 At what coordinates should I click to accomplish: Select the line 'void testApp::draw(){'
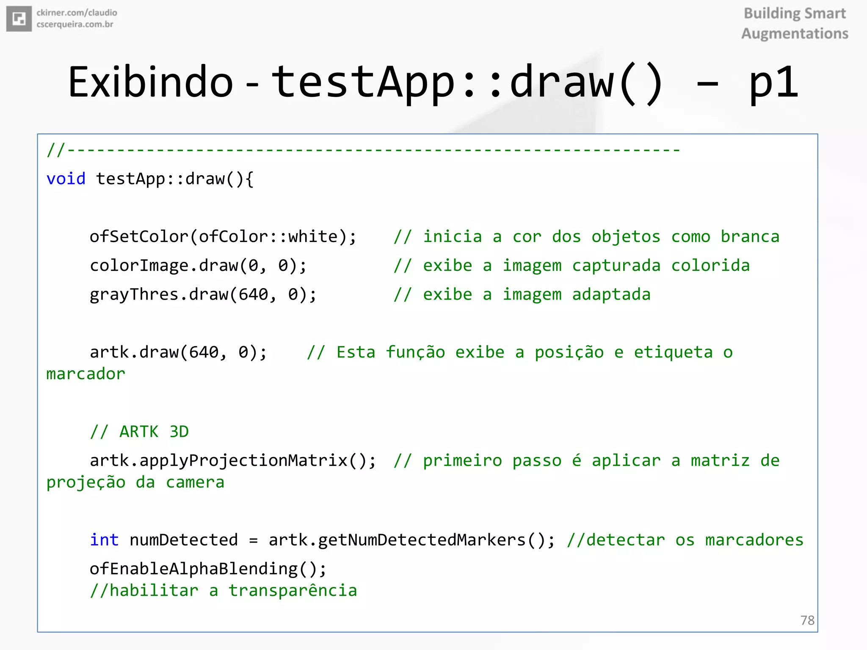[x=150, y=179]
